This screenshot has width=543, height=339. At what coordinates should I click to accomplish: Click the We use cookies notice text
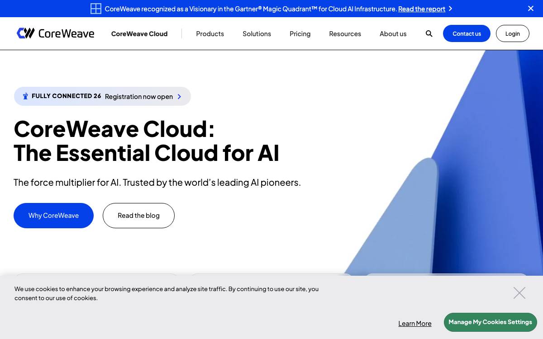click(x=167, y=293)
